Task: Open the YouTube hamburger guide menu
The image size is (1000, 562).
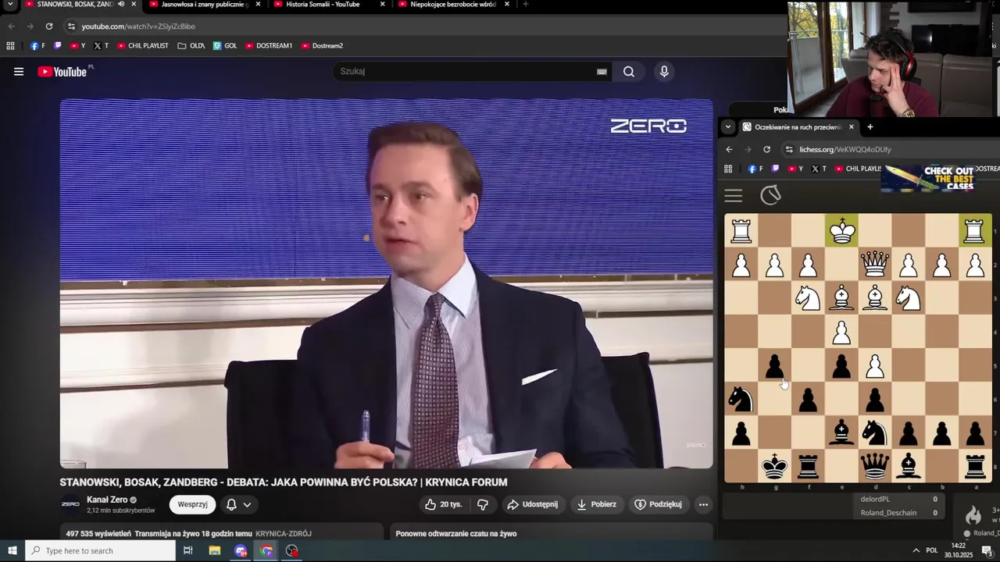Action: [19, 72]
